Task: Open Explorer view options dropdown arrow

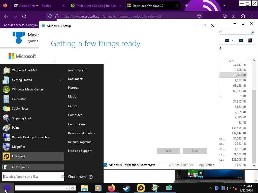Action: (x=233, y=40)
